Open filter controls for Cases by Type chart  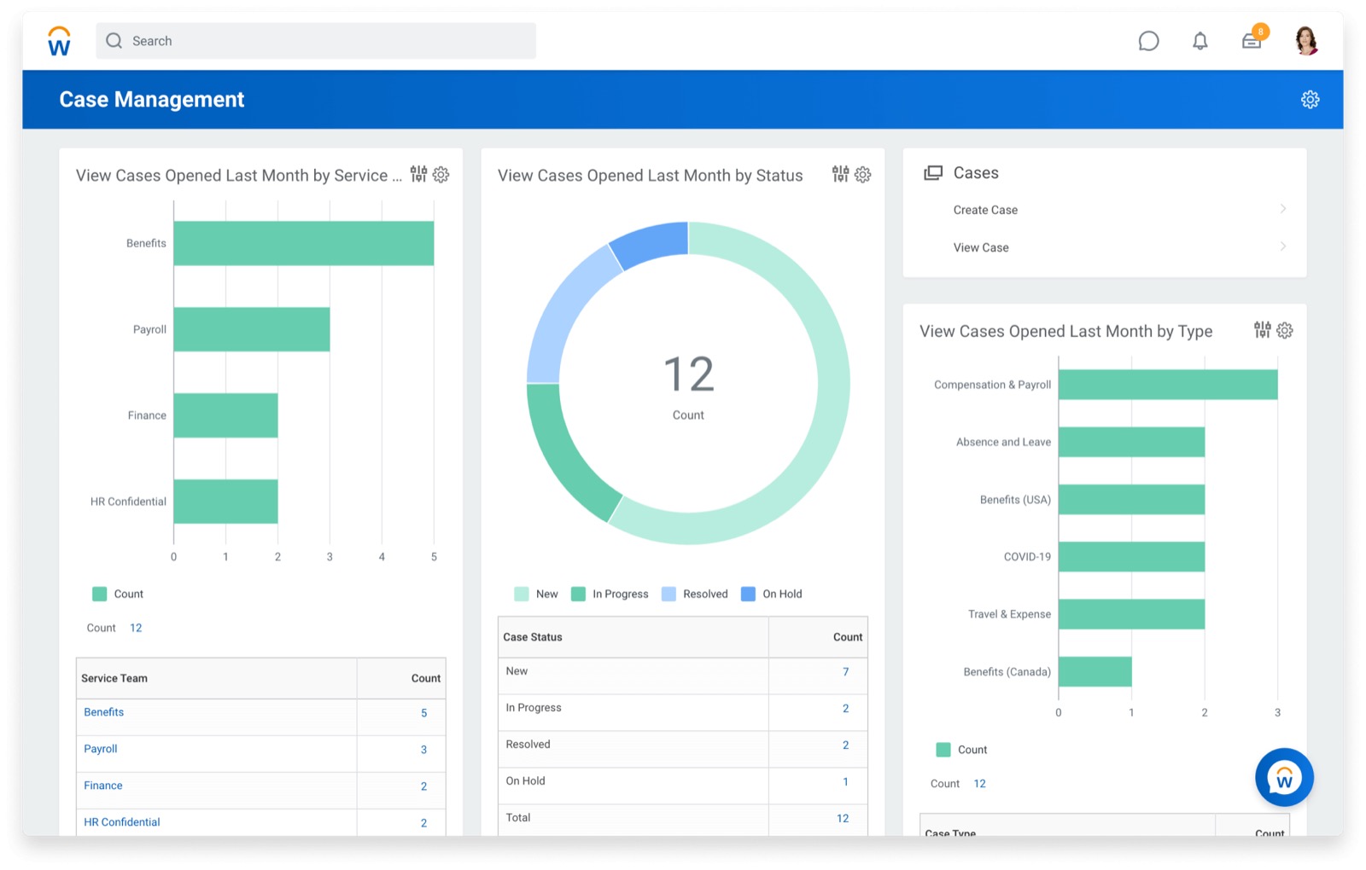(1262, 330)
